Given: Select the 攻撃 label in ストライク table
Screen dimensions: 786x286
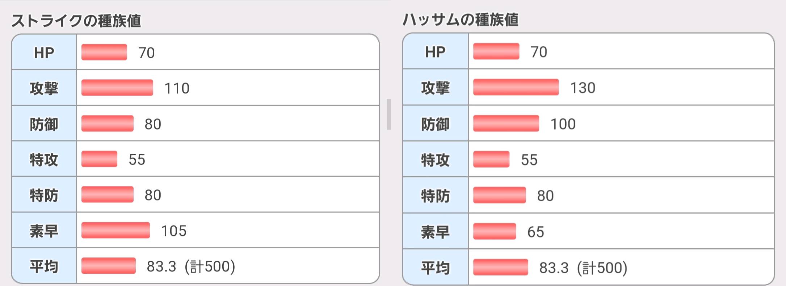Looking at the screenshot, I should [x=44, y=88].
